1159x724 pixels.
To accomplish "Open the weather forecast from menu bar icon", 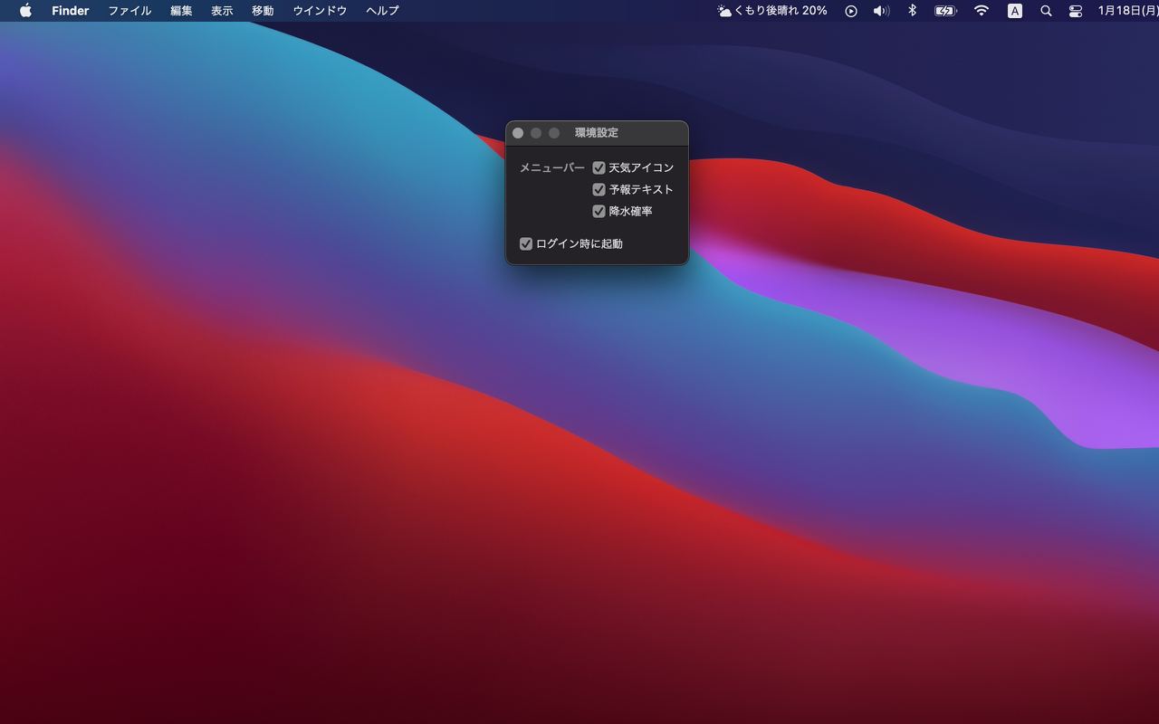I will coord(724,11).
